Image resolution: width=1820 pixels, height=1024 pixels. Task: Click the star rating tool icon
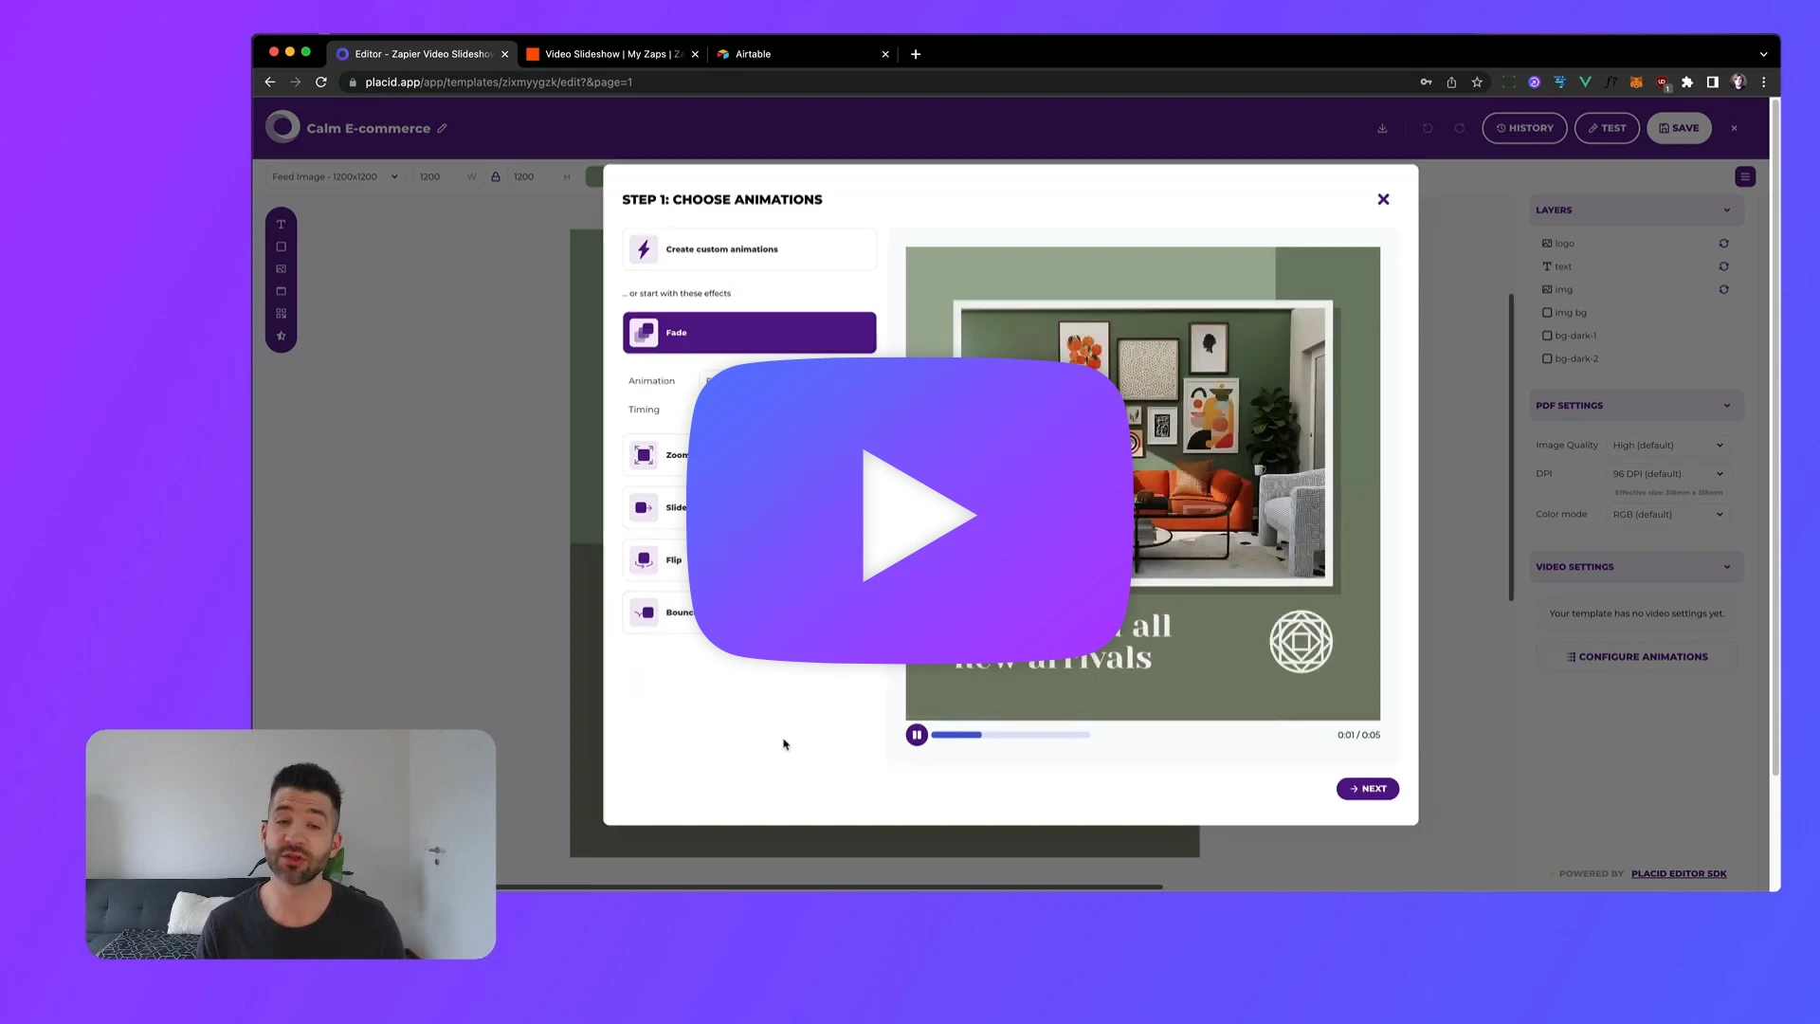281,336
